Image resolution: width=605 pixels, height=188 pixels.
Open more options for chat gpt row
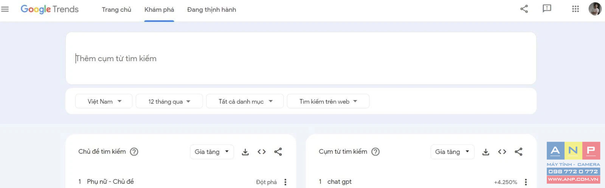[526, 182]
